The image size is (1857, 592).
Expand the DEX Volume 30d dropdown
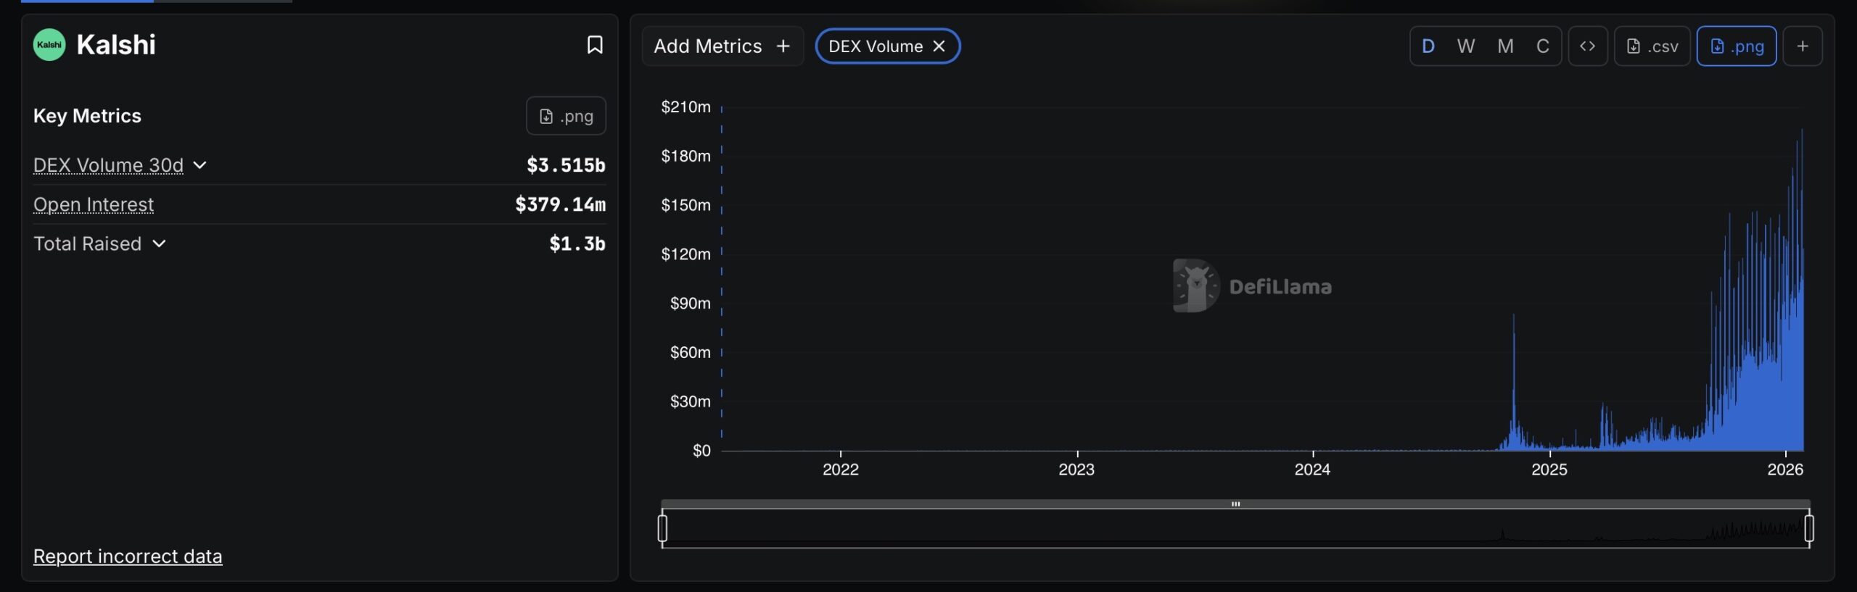coord(200,165)
